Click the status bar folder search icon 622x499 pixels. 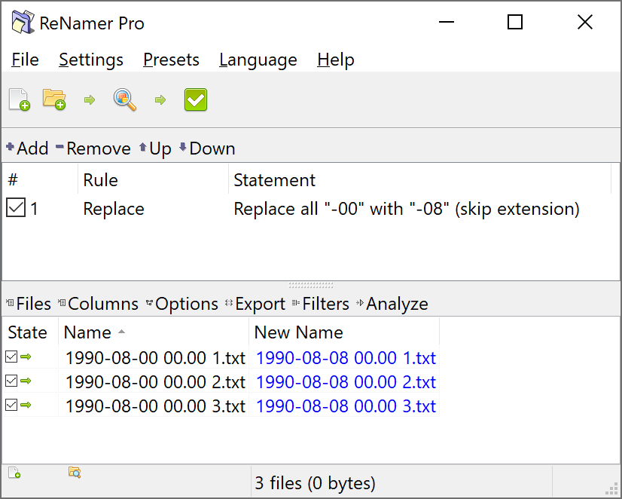[75, 473]
